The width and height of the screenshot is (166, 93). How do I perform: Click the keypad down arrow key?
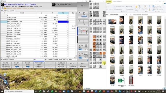tap(101, 66)
